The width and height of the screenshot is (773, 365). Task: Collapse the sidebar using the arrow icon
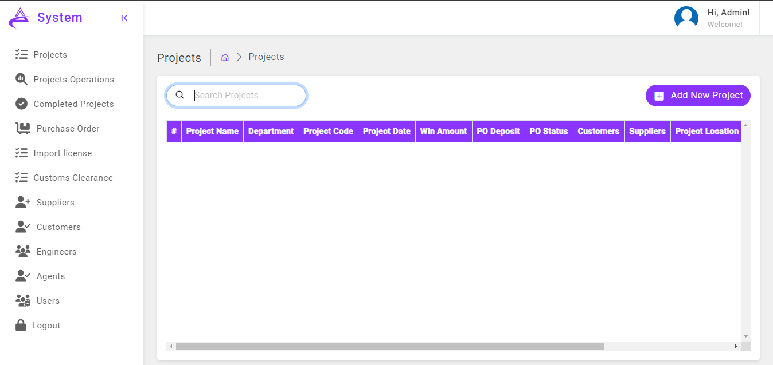(124, 18)
